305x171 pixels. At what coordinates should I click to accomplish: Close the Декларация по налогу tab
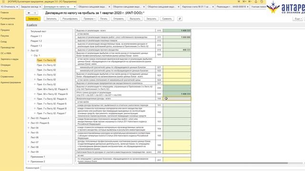[x=75, y=7]
